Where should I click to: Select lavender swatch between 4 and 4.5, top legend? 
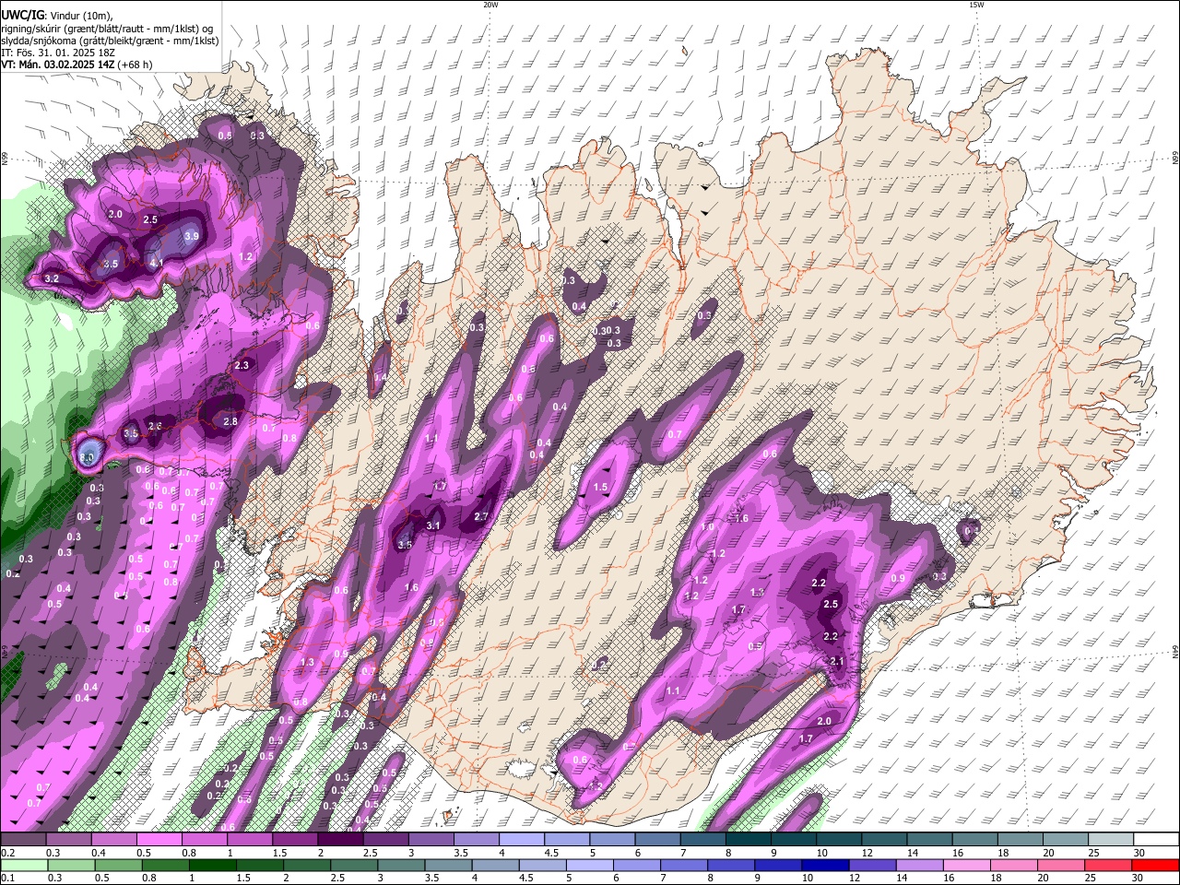click(x=523, y=839)
